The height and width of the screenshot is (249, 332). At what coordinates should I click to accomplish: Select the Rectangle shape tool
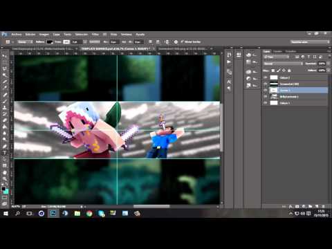[x=4, y=165]
